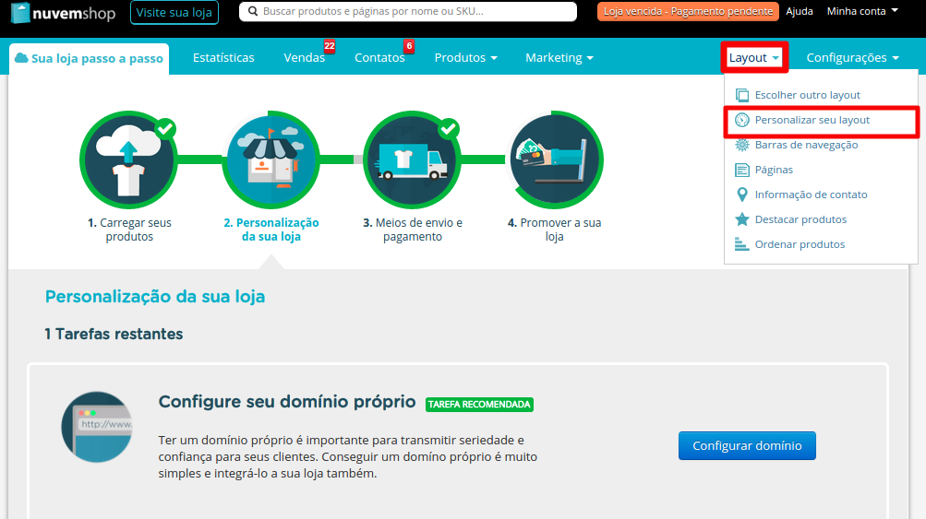Select the Personalização da sua loja step circle
The height and width of the screenshot is (519, 926).
(x=271, y=159)
